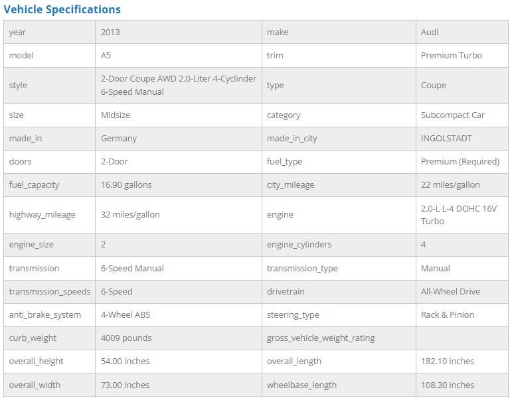Select the Germany made_in value
The image size is (512, 398).
click(x=119, y=138)
